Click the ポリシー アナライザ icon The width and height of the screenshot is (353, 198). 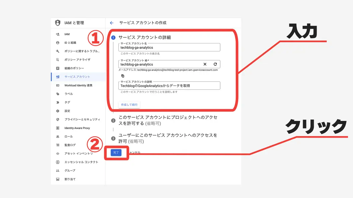coord(58,60)
